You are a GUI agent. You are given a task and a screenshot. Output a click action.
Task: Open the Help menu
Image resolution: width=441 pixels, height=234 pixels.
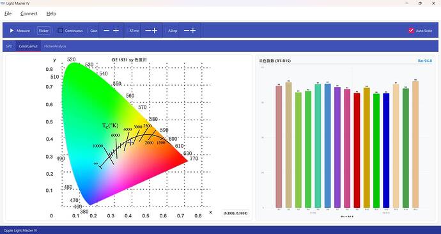click(51, 13)
